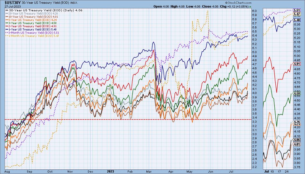Click the bold Jul label under the zoom panel
The image size is (305, 174).
click(266, 172)
